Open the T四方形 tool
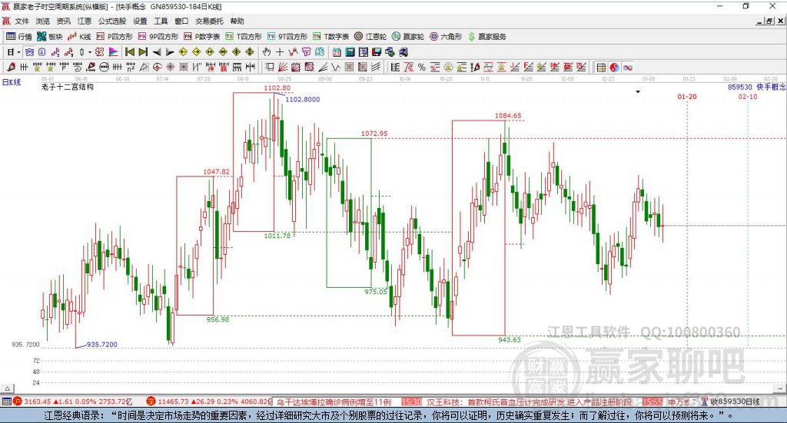The height and width of the screenshot is (423, 787). (x=244, y=37)
